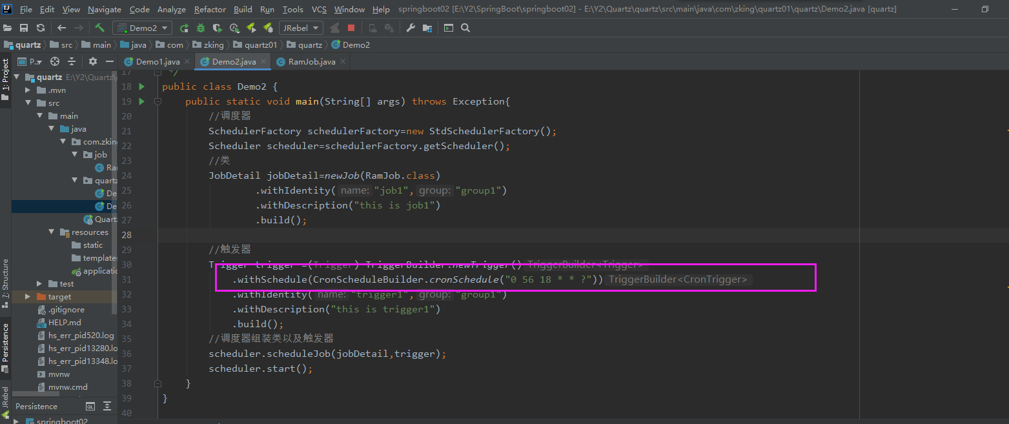The width and height of the screenshot is (1009, 424).
Task: Collapse the java folder arrow
Action: point(51,129)
